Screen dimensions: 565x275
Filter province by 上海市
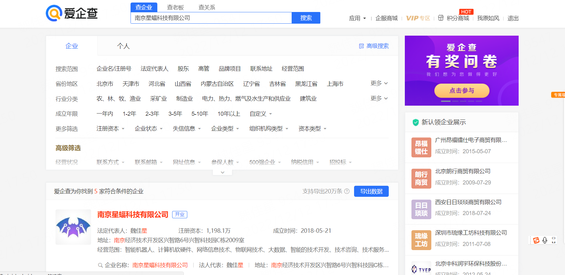pyautogui.click(x=335, y=84)
